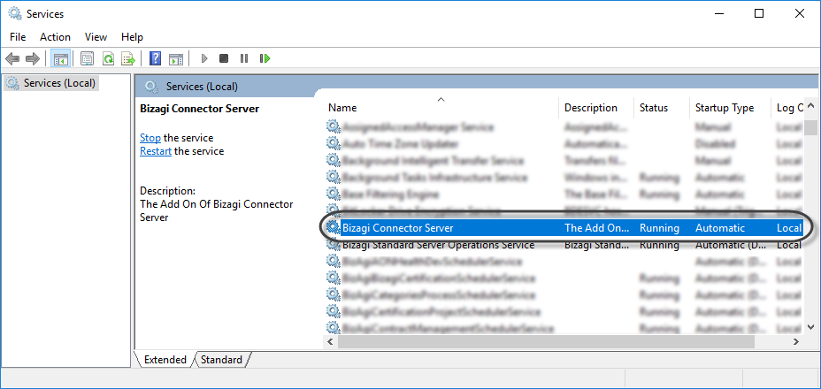Open the View menu
The image size is (821, 389).
pyautogui.click(x=96, y=37)
